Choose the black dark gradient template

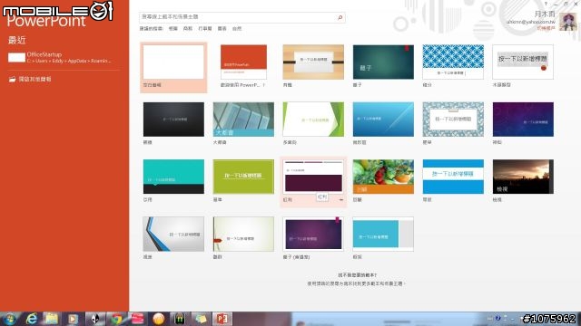tap(173, 120)
